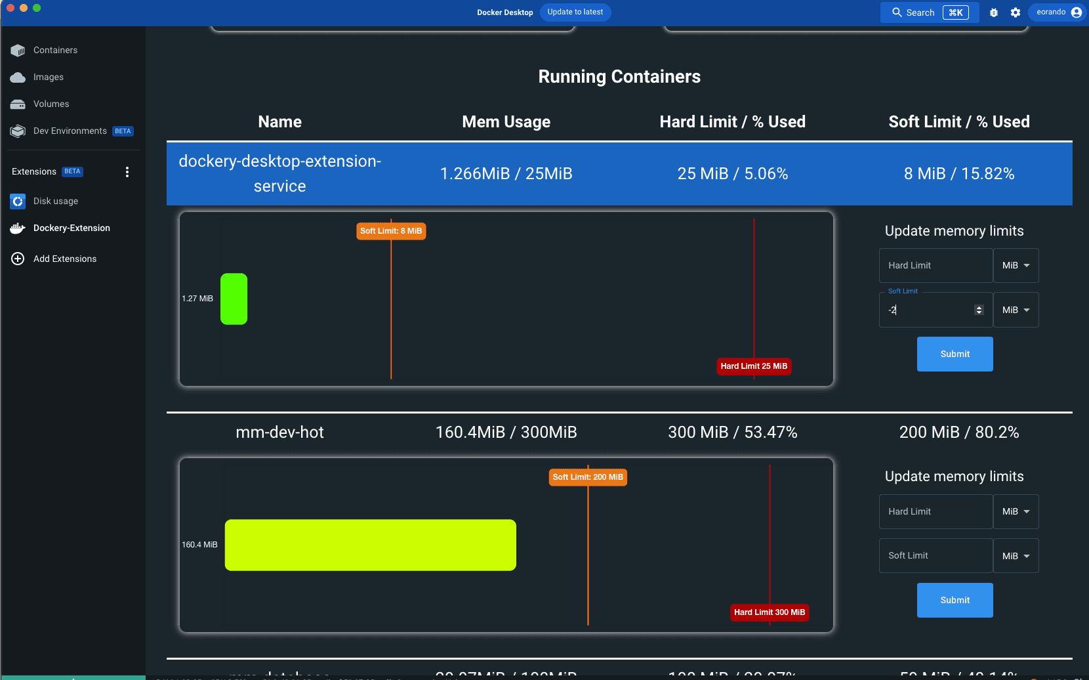This screenshot has height=680, width=1089.
Task: Open the Containers section icon
Action: 18,51
